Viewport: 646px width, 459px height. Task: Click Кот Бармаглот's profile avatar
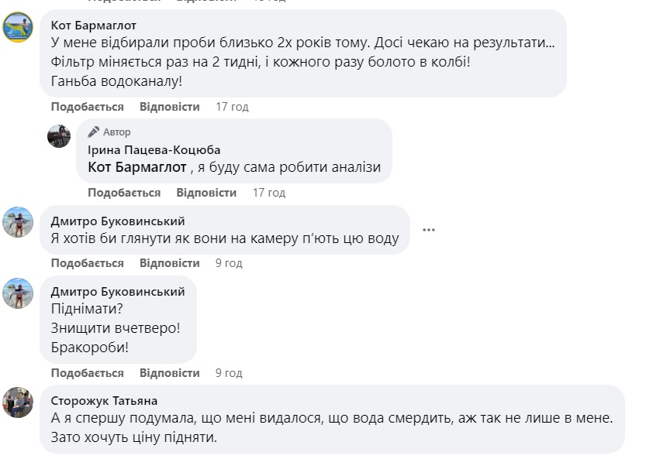pyautogui.click(x=19, y=29)
